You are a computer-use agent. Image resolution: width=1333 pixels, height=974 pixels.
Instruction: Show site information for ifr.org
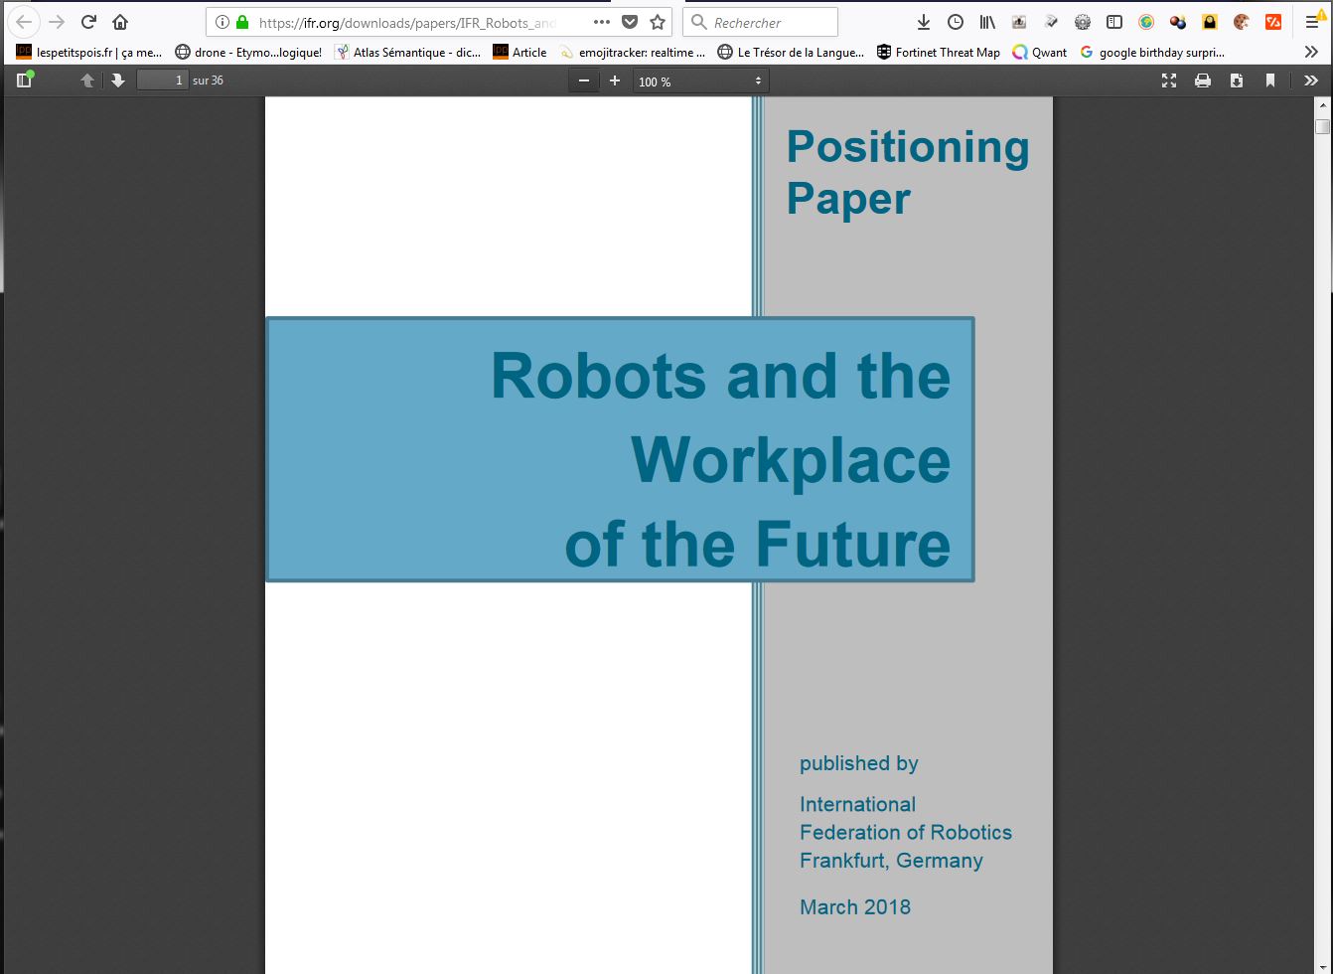tap(222, 22)
